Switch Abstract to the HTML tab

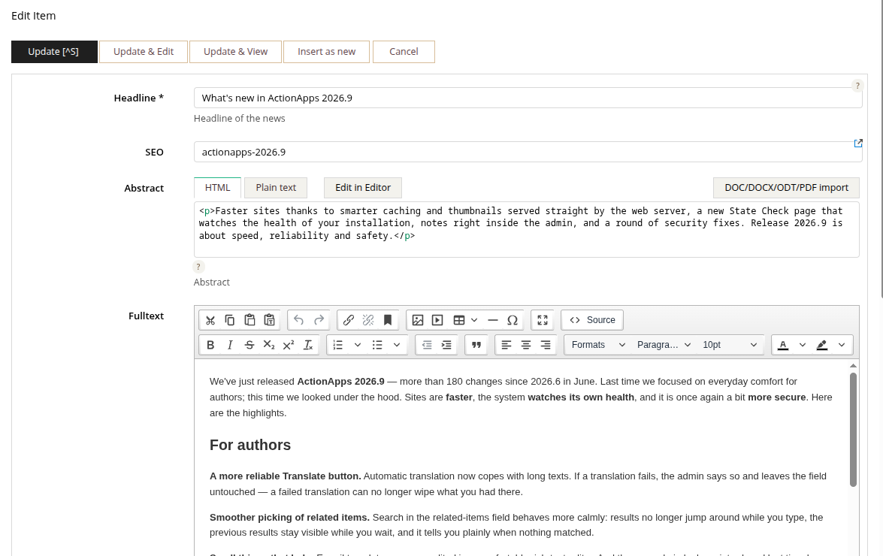pyautogui.click(x=217, y=188)
